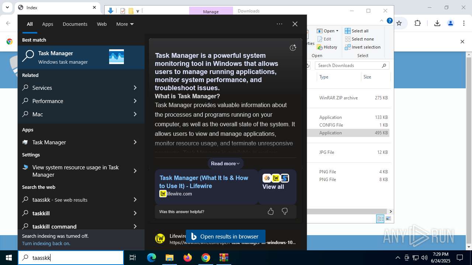Launch Firefox from taskbar
Screen dimensions: 472x265
pos(188,258)
